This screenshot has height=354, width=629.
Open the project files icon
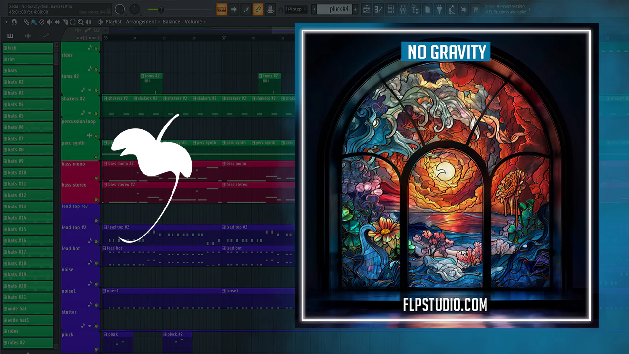point(428,9)
